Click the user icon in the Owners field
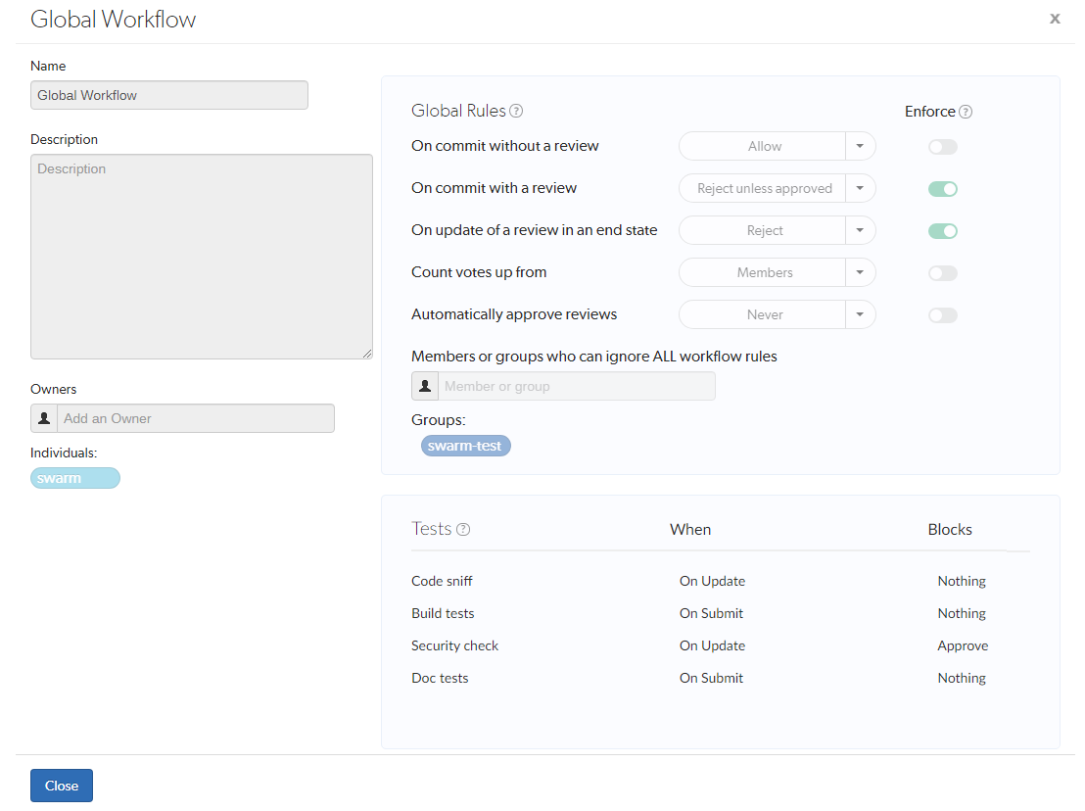The width and height of the screenshot is (1085, 811). (43, 418)
